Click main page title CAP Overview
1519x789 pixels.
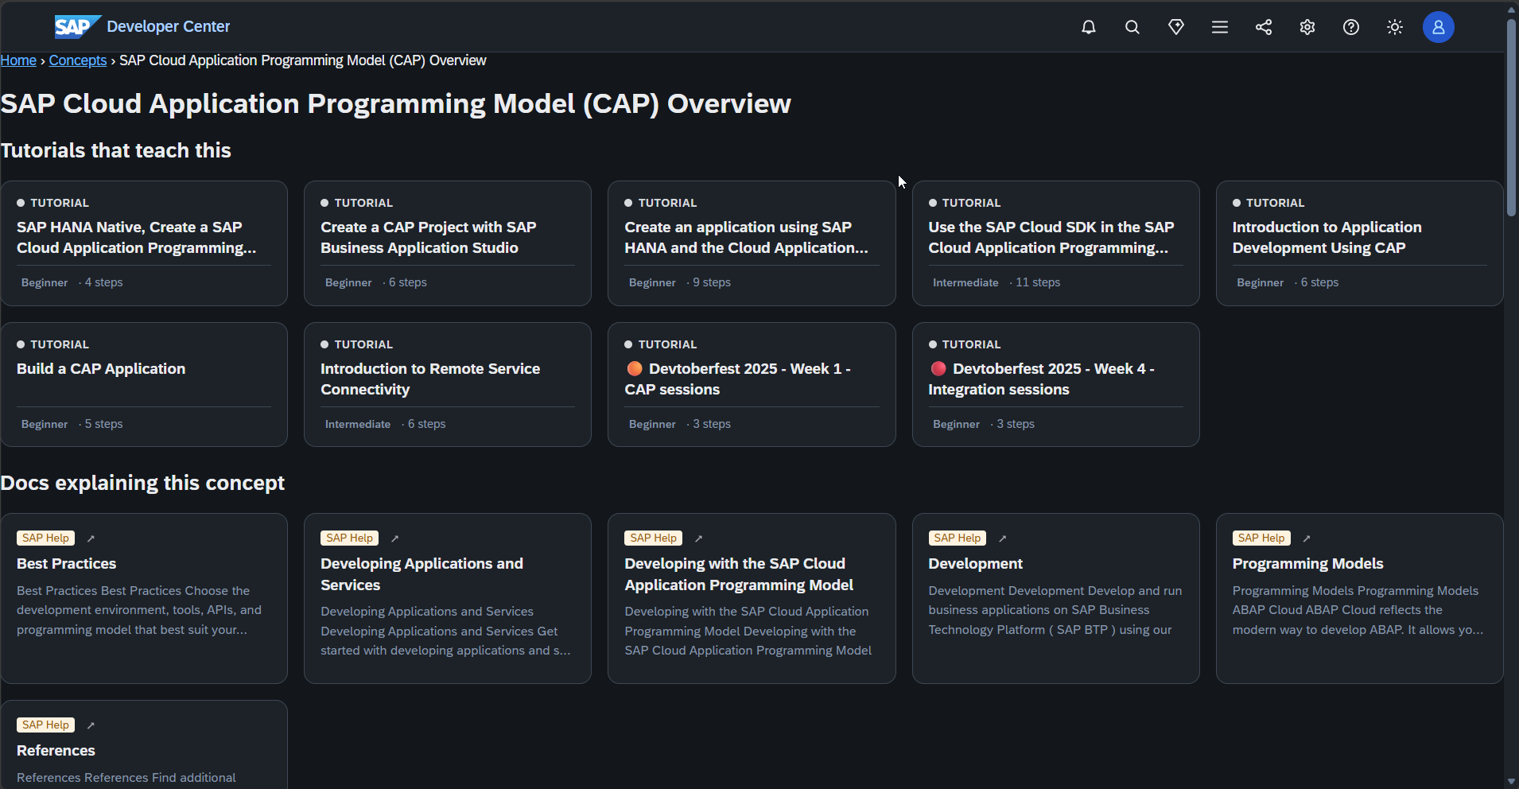(395, 103)
